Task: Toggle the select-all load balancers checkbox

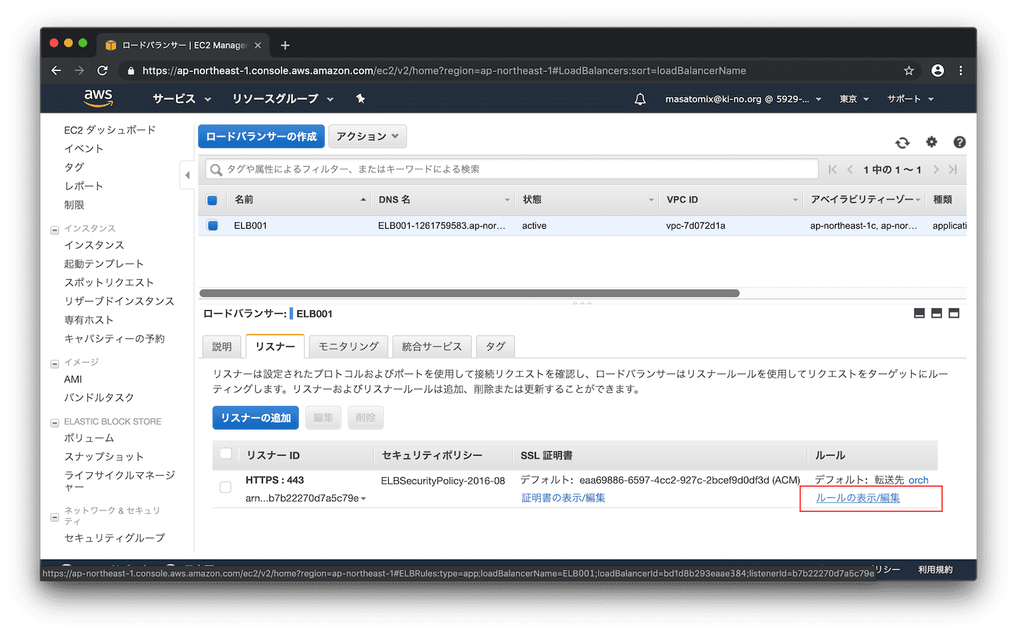Action: click(x=212, y=200)
